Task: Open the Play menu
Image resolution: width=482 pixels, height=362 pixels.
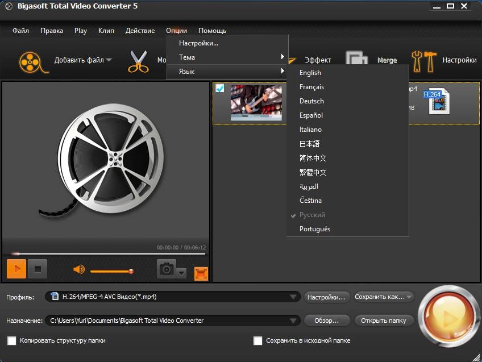Action: [81, 31]
